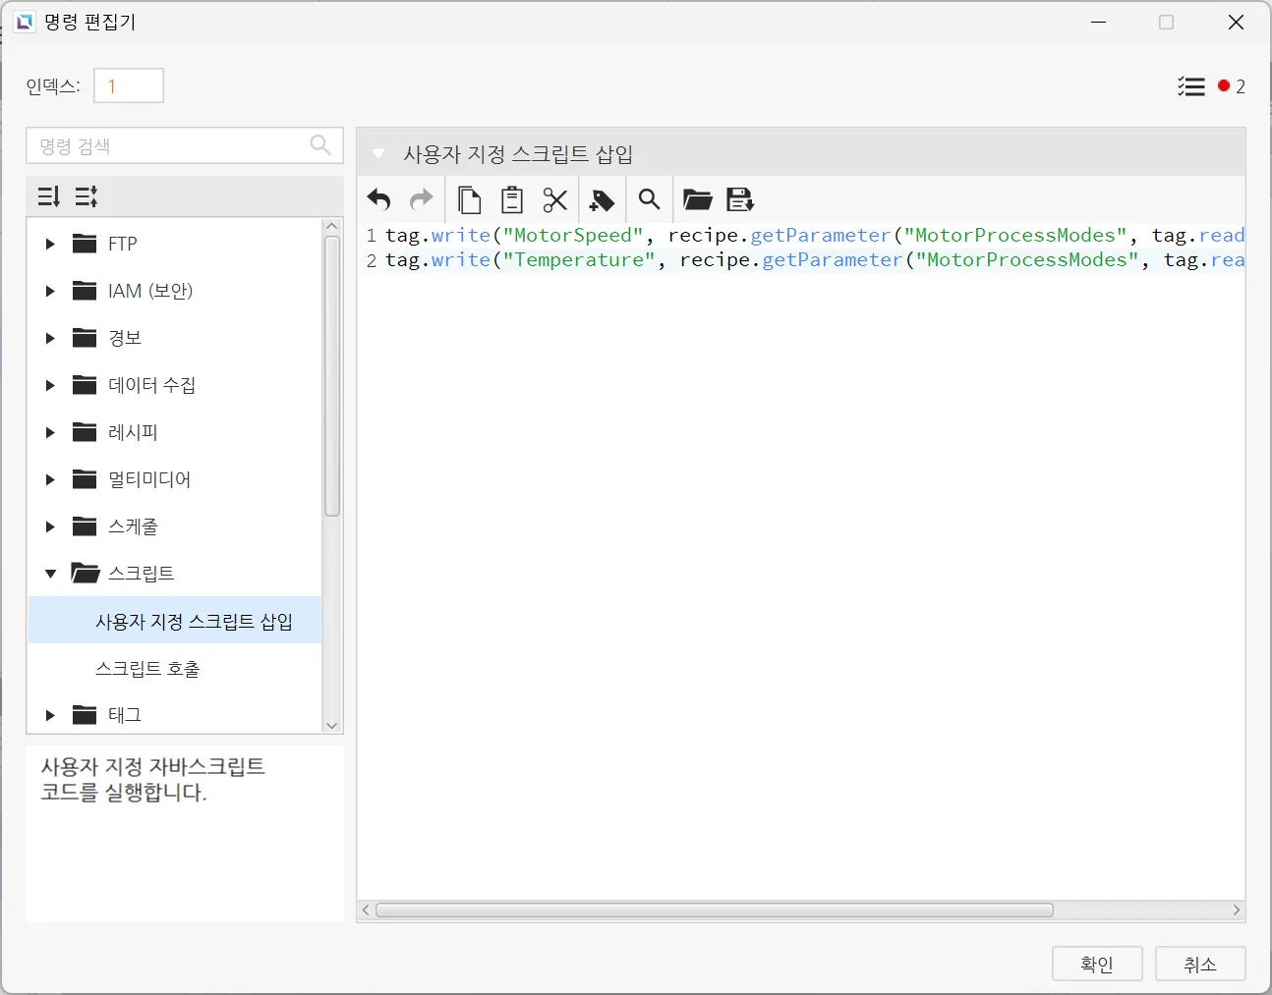The image size is (1272, 995).
Task: Click the scissors cut icon
Action: (x=555, y=200)
